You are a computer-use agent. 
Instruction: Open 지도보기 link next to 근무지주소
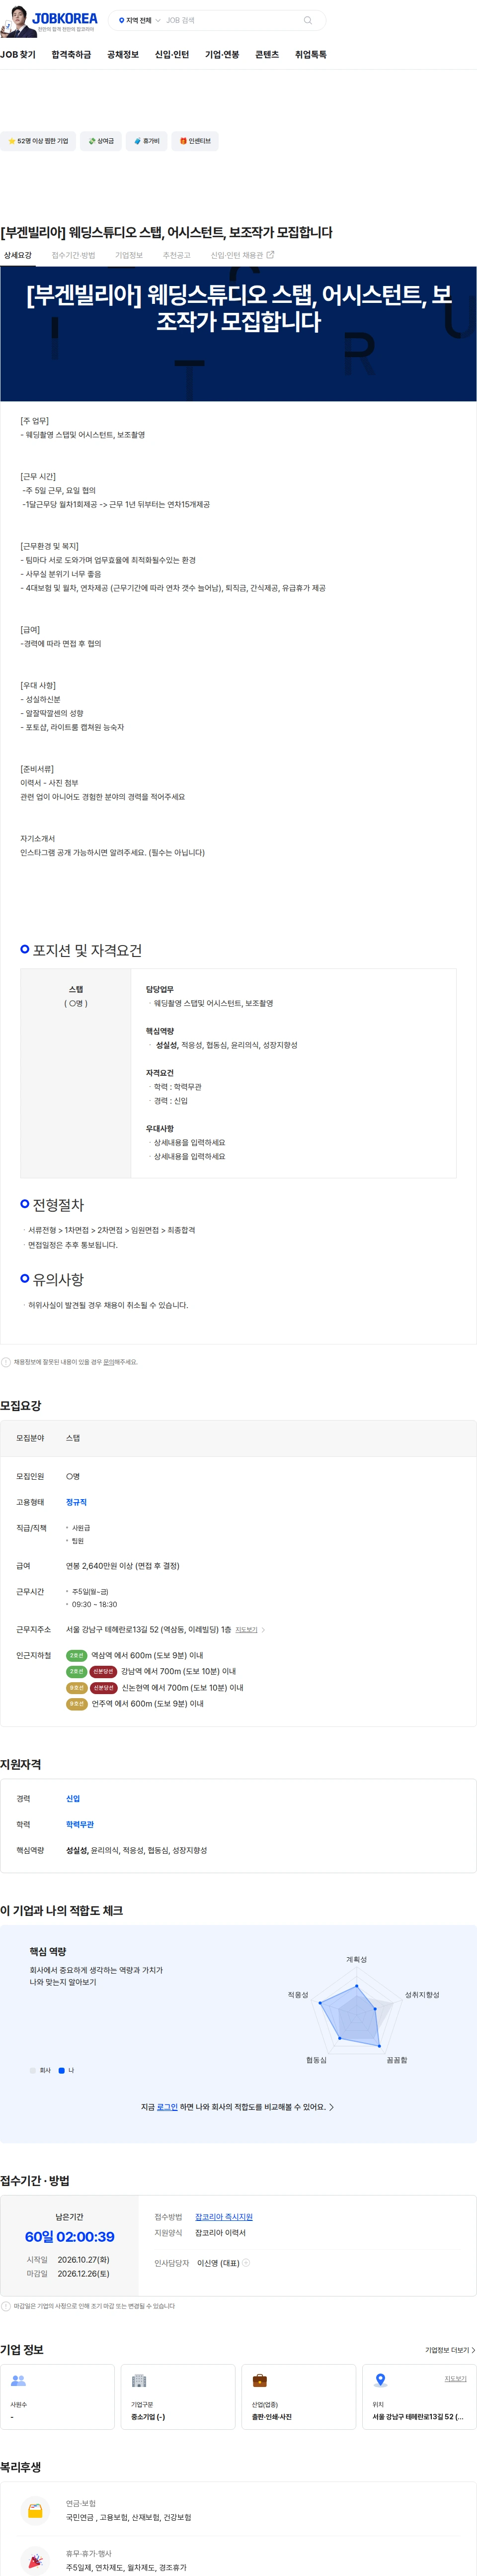pyautogui.click(x=246, y=1630)
